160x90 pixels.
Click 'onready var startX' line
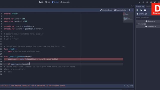coord(19,26)
